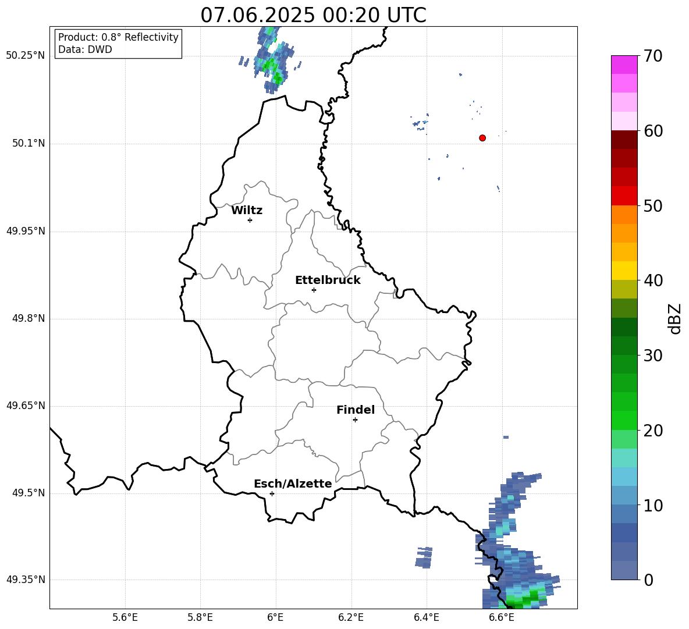This screenshot has width=689, height=629.
Task: Click the Esch/Alzette station cross marker
Action: point(272,493)
